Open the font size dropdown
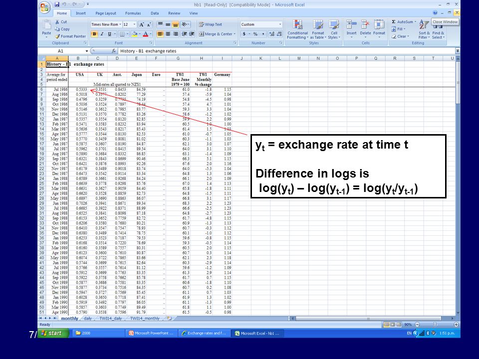 [x=134, y=24]
